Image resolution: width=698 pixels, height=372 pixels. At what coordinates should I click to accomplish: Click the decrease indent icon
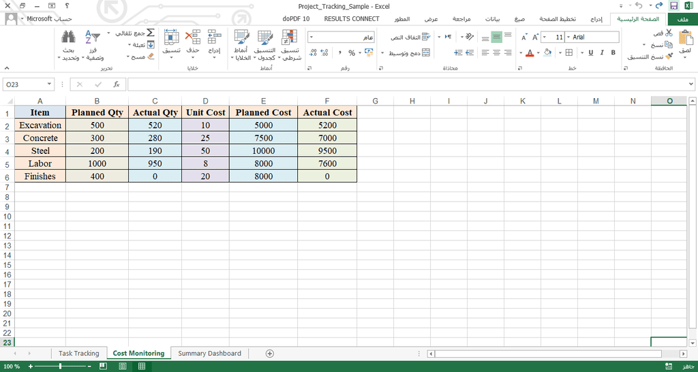[x=469, y=52]
